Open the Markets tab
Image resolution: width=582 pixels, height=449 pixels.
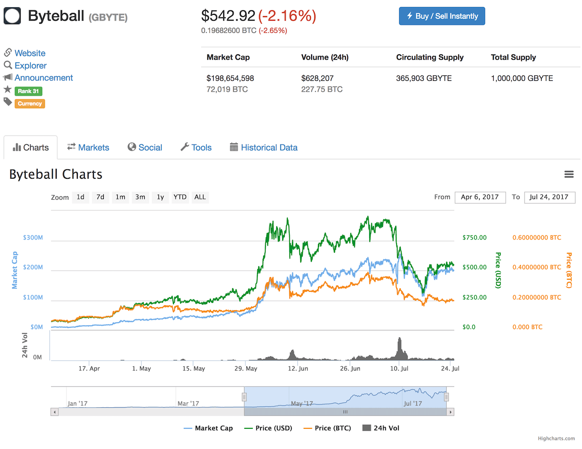coord(88,147)
